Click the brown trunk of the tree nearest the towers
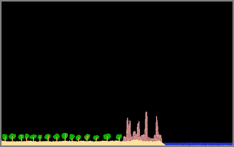234x147 pixels. click(x=119, y=139)
